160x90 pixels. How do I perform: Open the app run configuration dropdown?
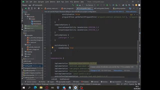pyautogui.click(x=80, y=5)
